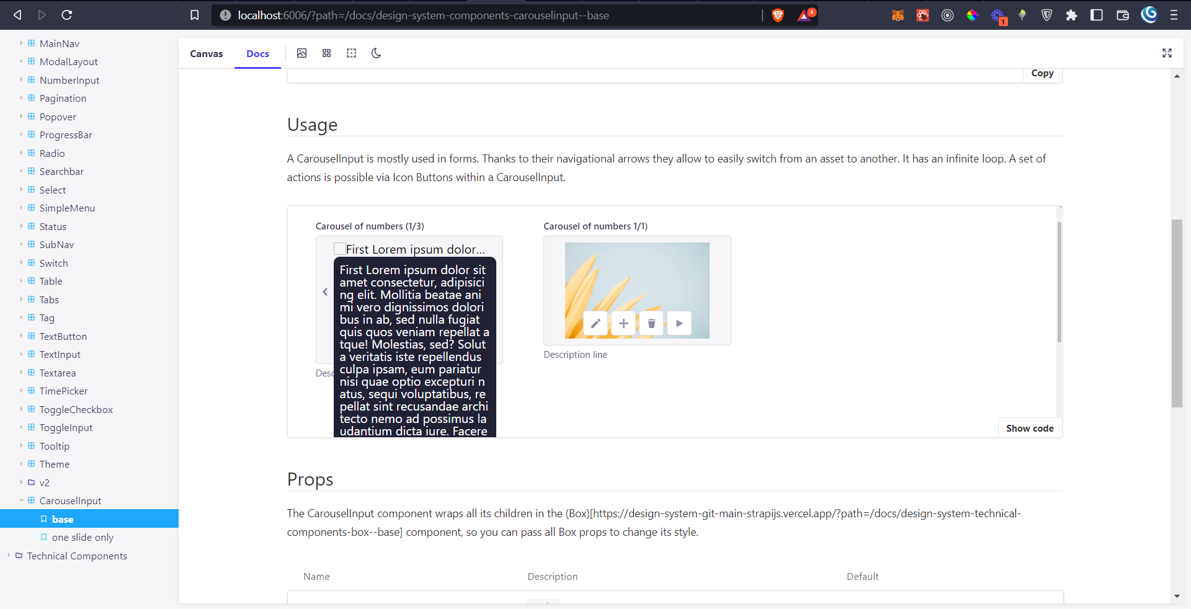Change the story background color
The width and height of the screenshot is (1191, 609).
click(x=302, y=53)
